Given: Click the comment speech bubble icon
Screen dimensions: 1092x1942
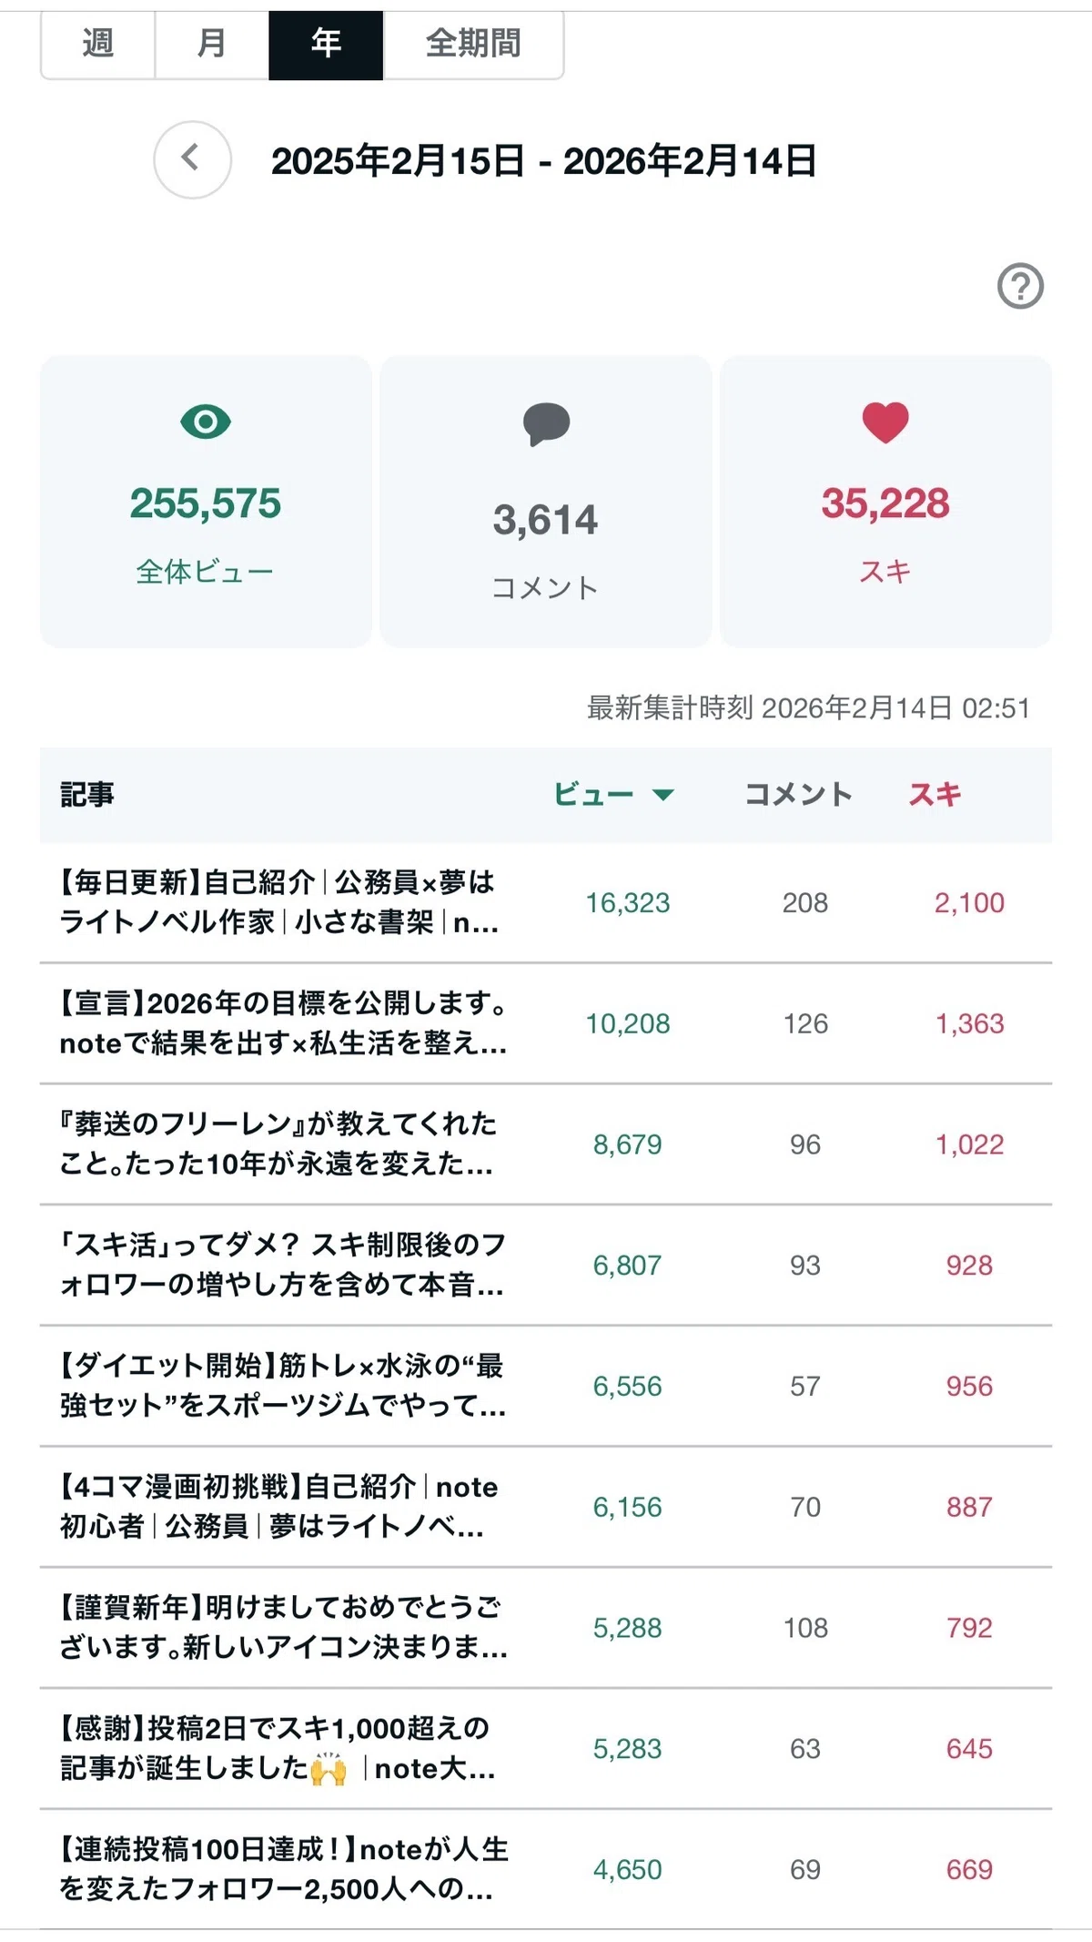Looking at the screenshot, I should tap(546, 424).
